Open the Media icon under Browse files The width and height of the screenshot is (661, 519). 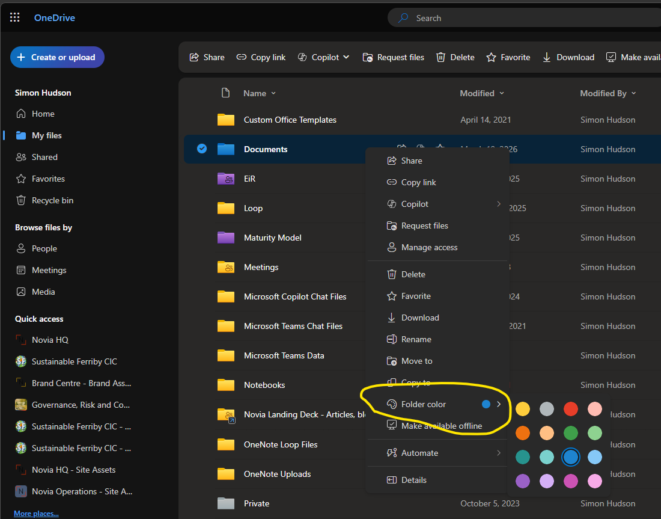click(21, 292)
